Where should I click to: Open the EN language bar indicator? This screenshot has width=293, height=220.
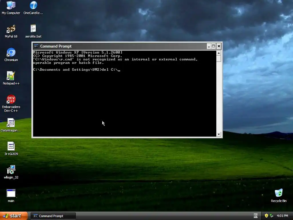tap(256, 216)
